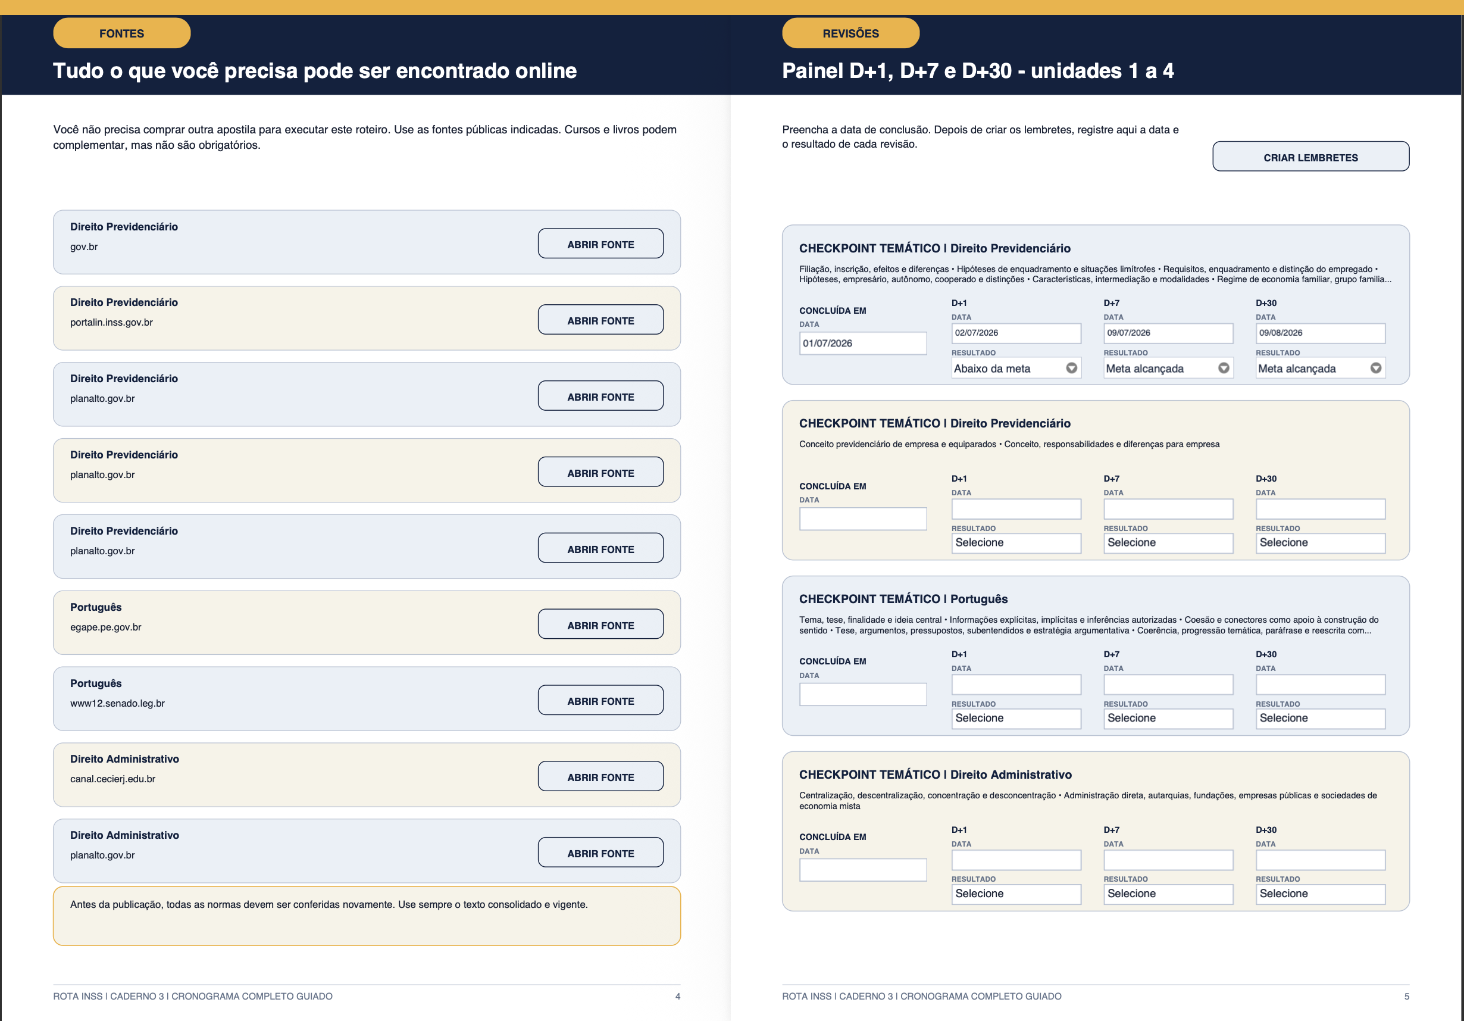
Task: Expand the Direito Administrativo D+30 Selecione dropdown
Action: point(1320,894)
